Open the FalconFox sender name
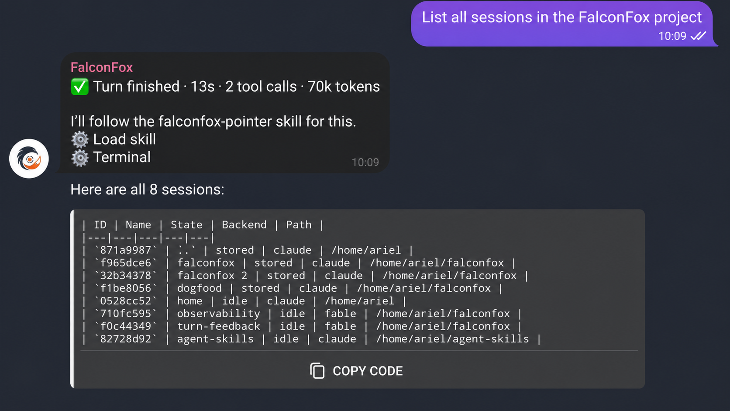Screen dimensions: 730x411 [102, 67]
